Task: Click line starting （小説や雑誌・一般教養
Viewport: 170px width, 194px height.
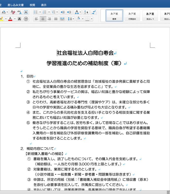Action: click(82, 174)
